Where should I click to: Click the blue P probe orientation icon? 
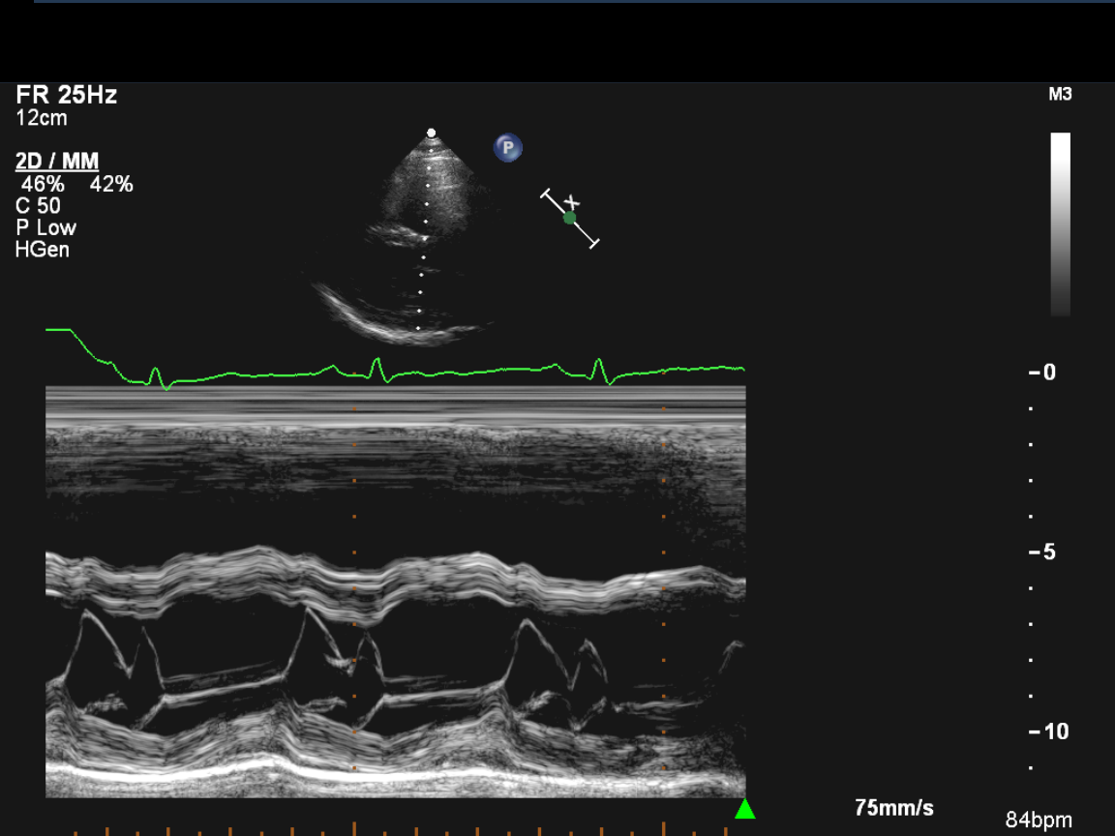pyautogui.click(x=508, y=148)
